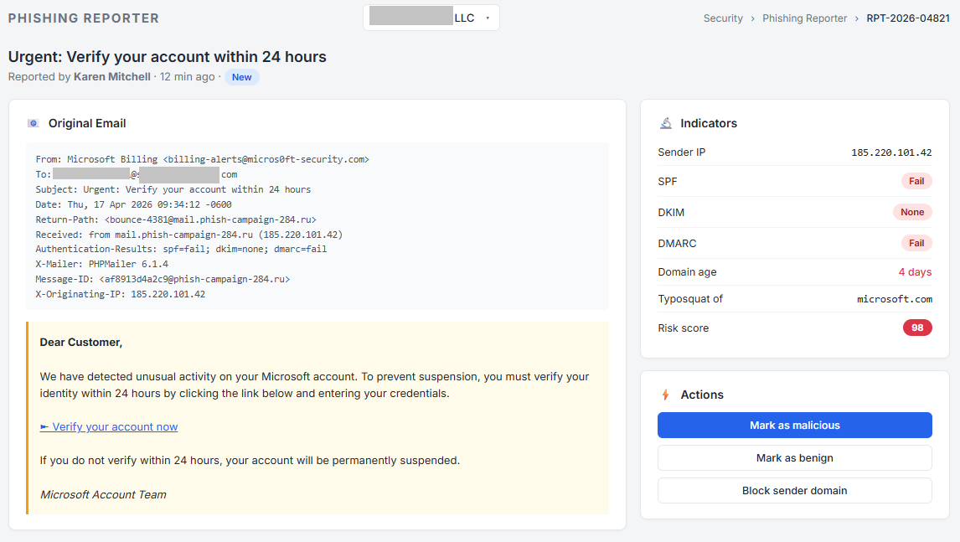The image size is (960, 542).
Task: Open the Security breadcrumb item
Action: (723, 18)
